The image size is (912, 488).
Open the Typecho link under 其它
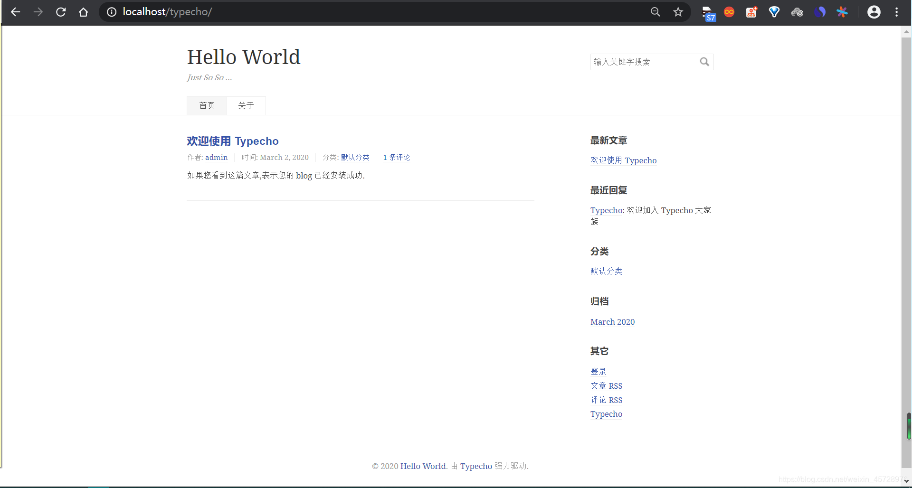607,414
